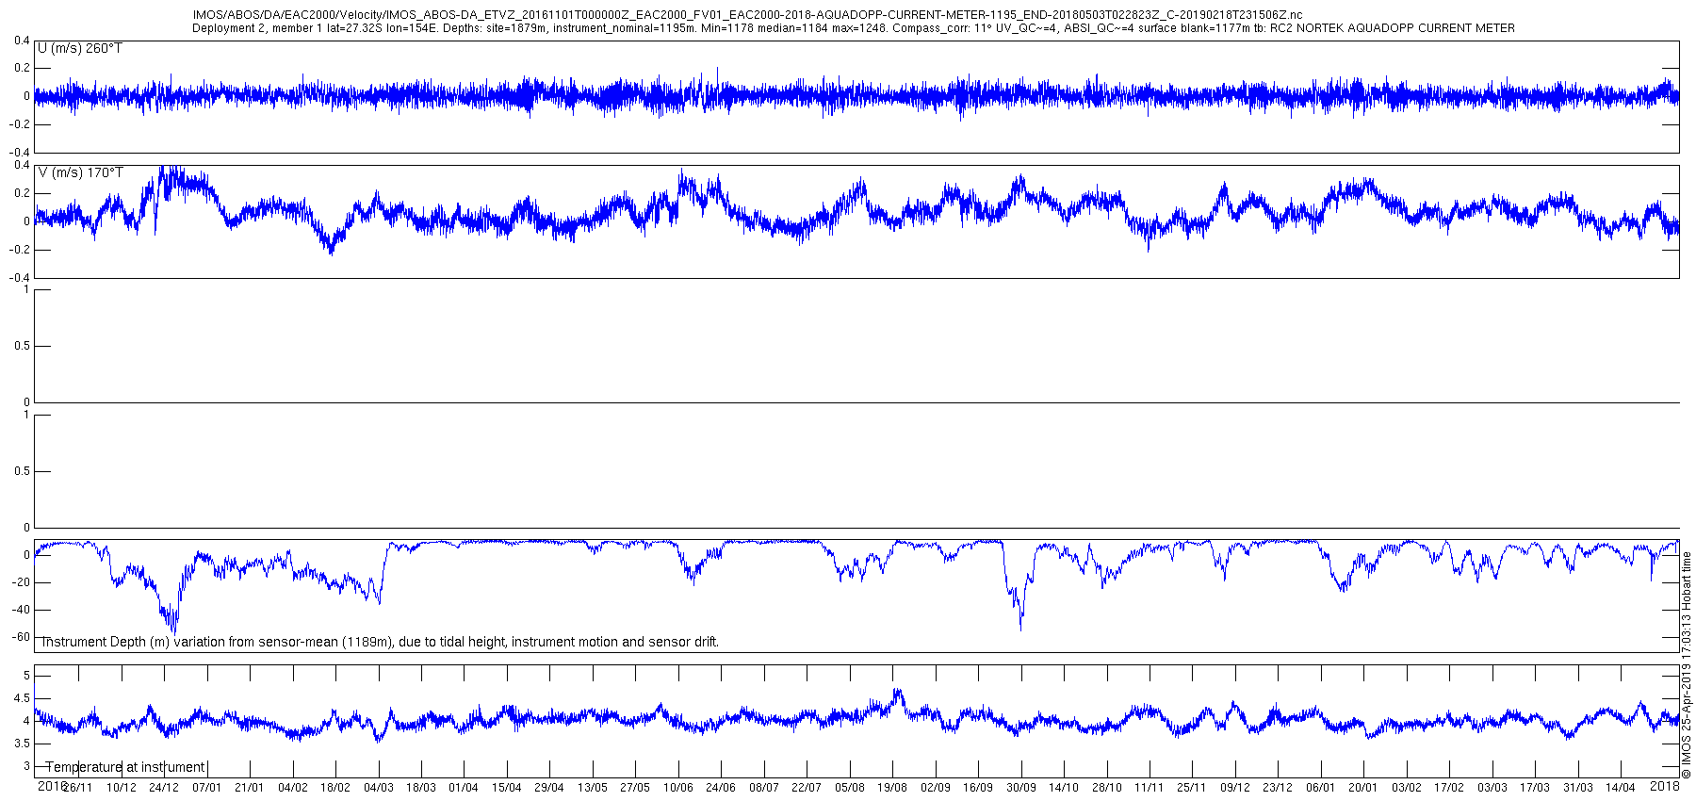Click the '06/01' date tick label
1696x801 pixels.
(1321, 788)
